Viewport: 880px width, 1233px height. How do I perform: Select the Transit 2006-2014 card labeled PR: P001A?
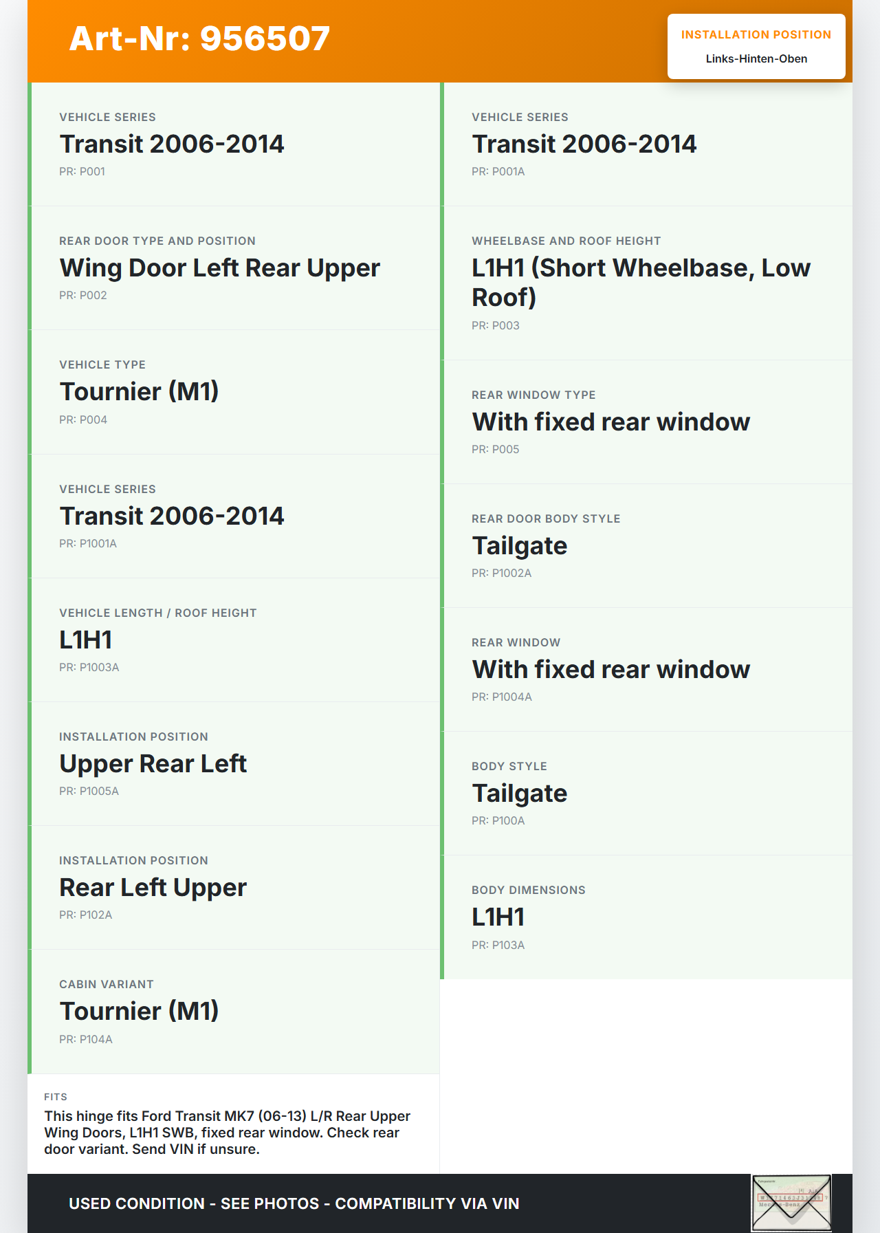648,144
